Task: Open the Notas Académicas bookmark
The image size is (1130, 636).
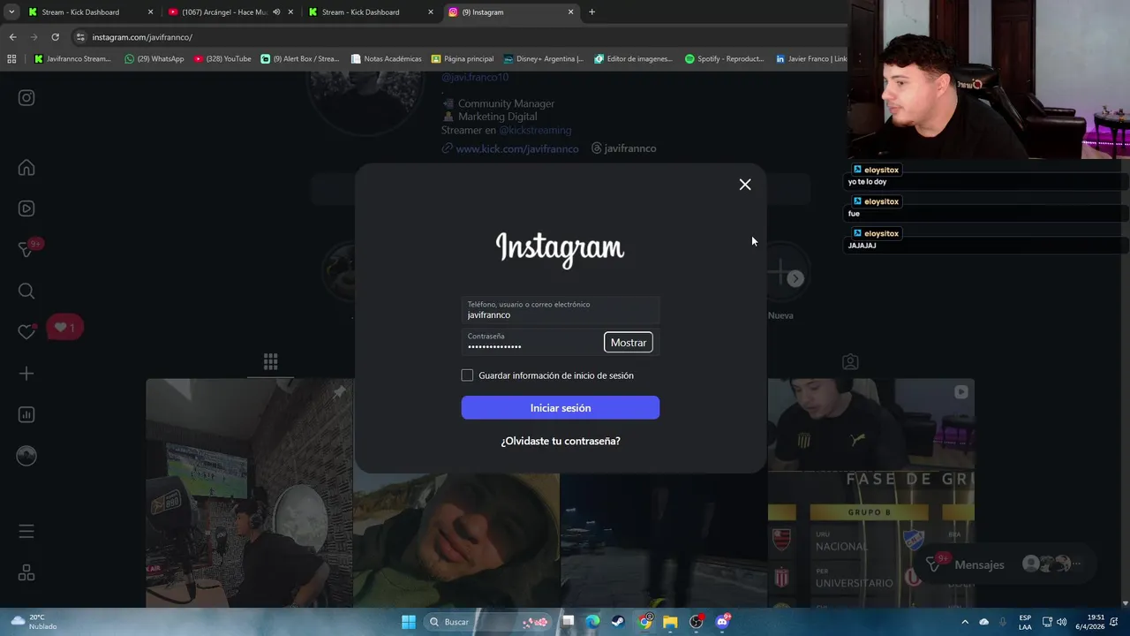Action: coord(386,59)
